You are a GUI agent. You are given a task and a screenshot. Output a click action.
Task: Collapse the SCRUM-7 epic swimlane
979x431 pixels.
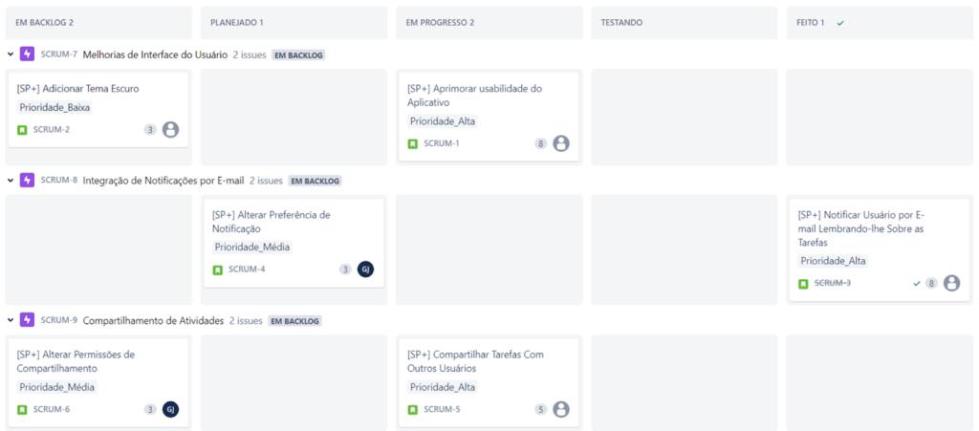11,54
